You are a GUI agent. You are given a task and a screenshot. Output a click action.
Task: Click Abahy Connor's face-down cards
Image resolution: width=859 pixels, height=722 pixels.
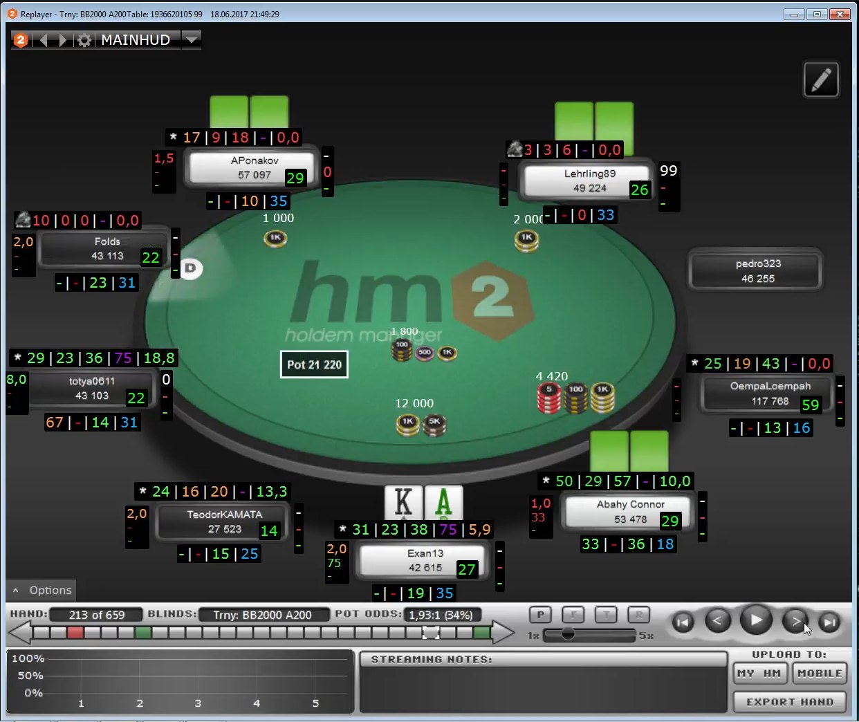click(629, 450)
